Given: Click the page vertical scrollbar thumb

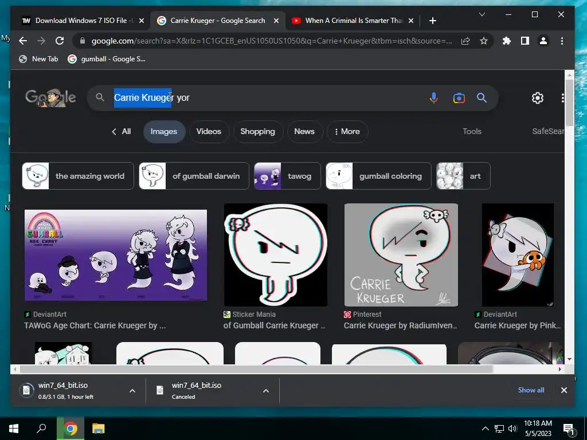Looking at the screenshot, I should tap(569, 102).
